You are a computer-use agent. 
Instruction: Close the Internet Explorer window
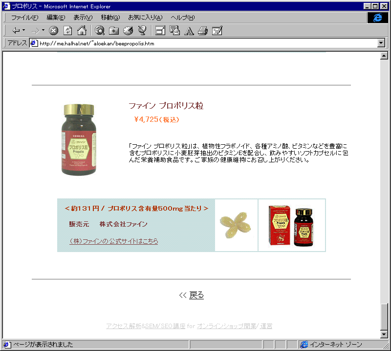384,6
